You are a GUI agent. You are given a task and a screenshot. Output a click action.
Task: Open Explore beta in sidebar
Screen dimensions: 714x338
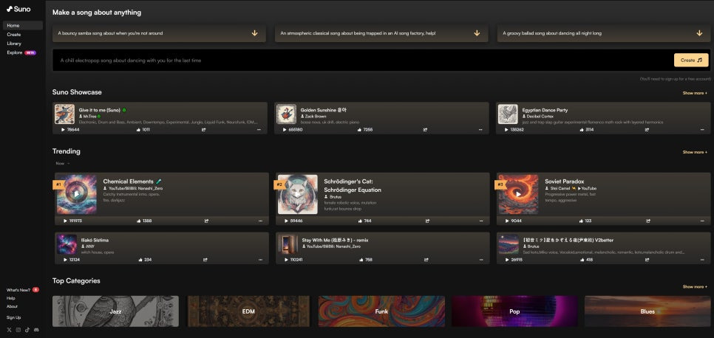pyautogui.click(x=21, y=53)
